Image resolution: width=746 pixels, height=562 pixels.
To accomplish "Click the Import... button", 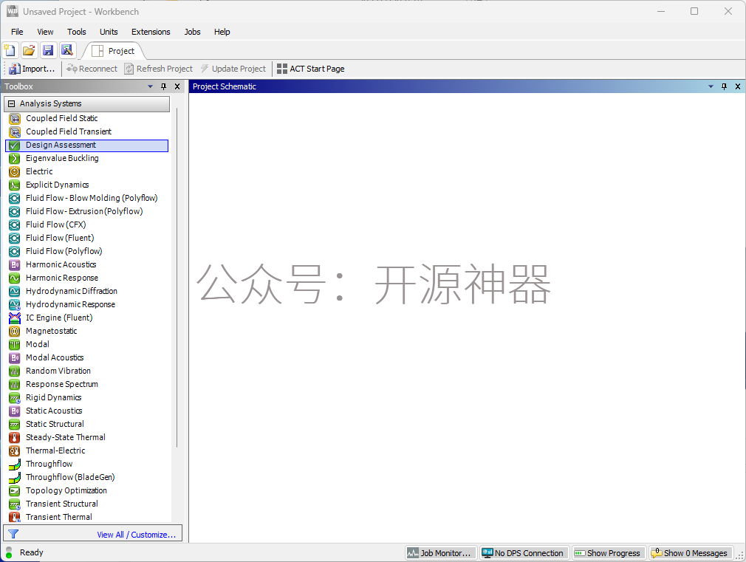I will click(x=32, y=69).
